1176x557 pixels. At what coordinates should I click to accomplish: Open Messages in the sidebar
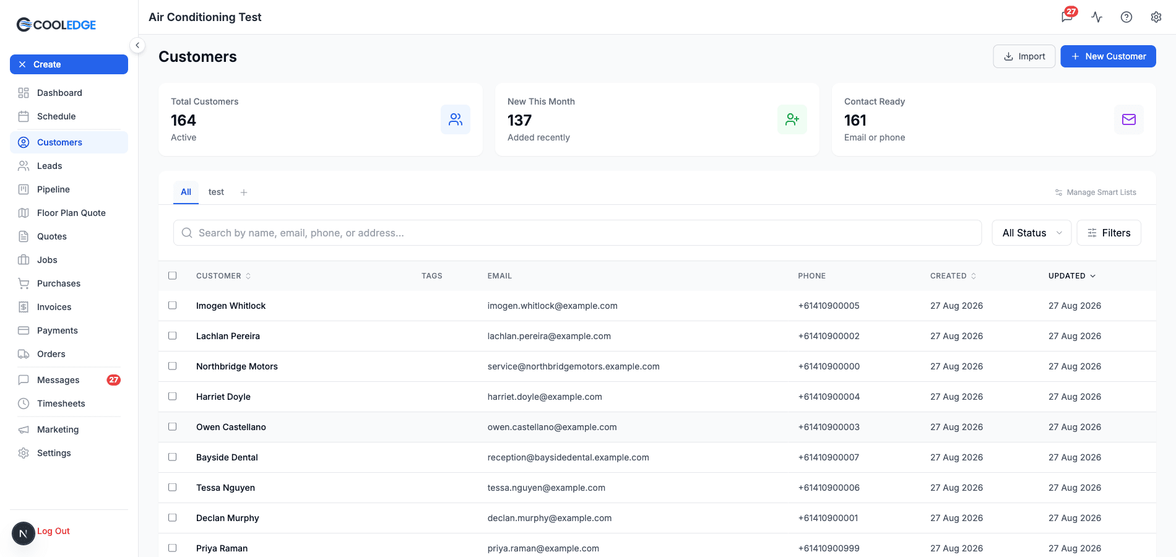[x=69, y=380]
